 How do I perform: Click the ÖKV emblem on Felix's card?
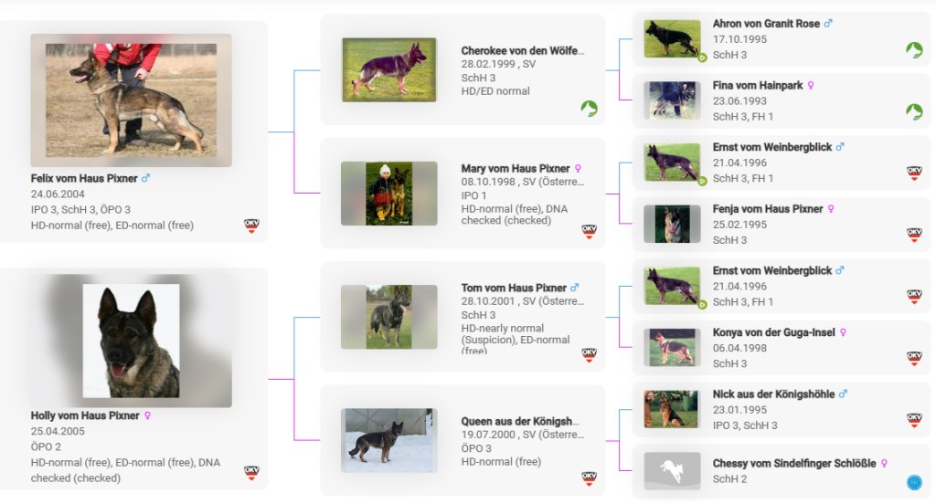pos(251,226)
